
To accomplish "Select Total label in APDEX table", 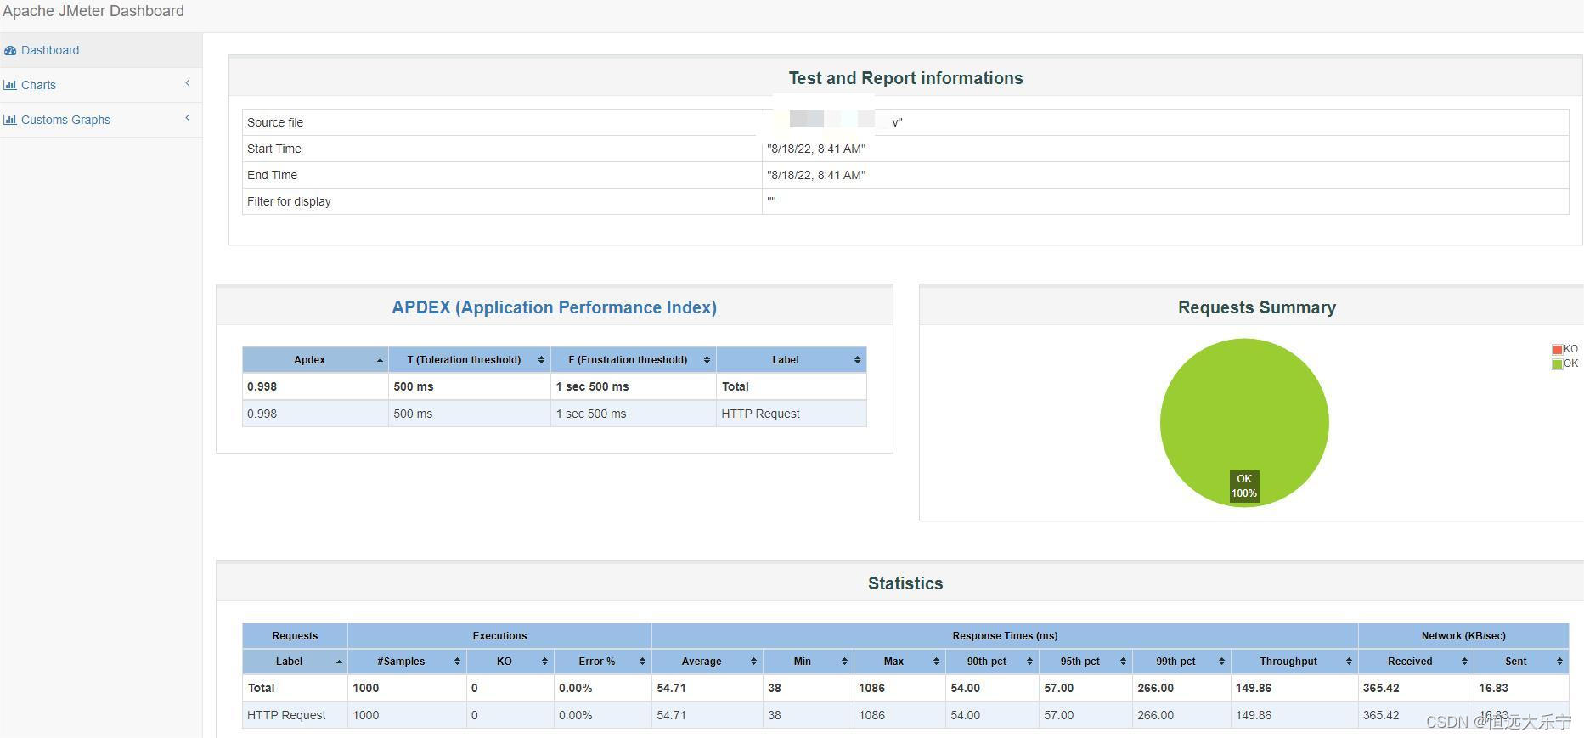I will 736,386.
